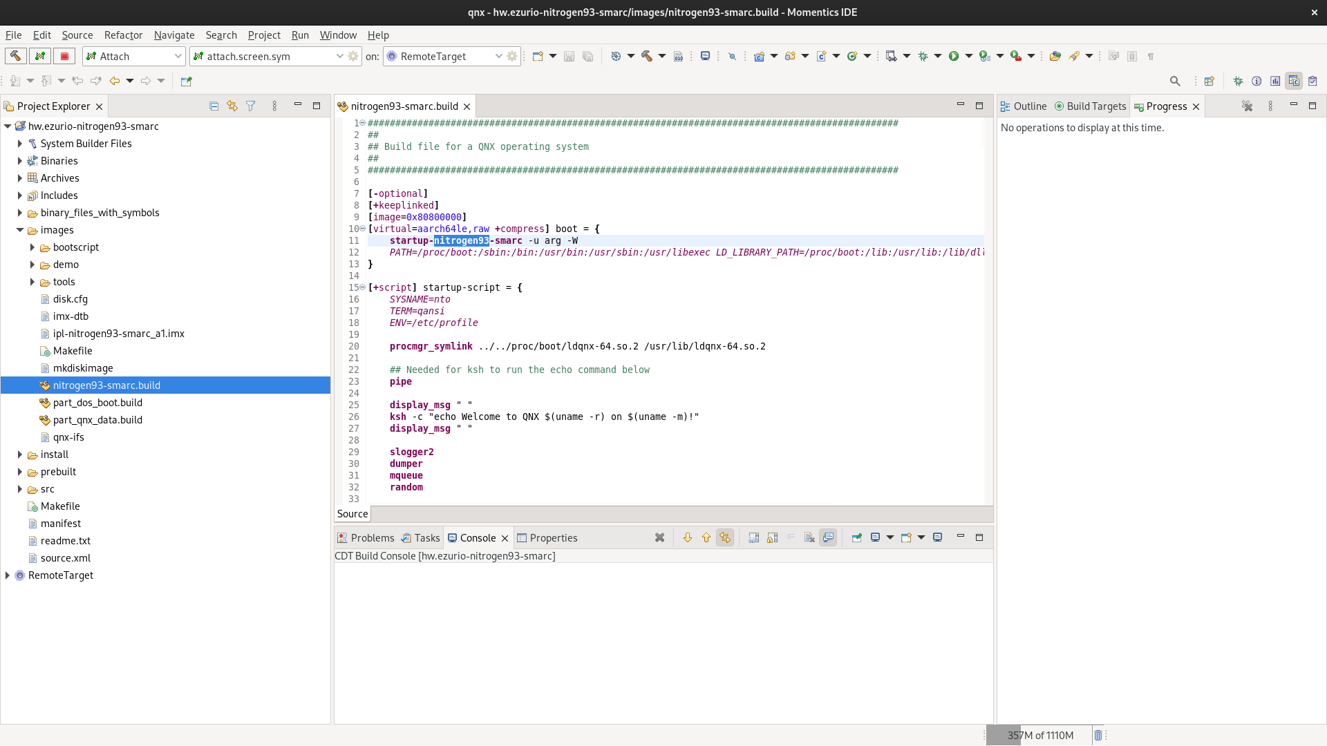Click Clear Console document icon
The width and height of the screenshot is (1327, 746).
(809, 537)
